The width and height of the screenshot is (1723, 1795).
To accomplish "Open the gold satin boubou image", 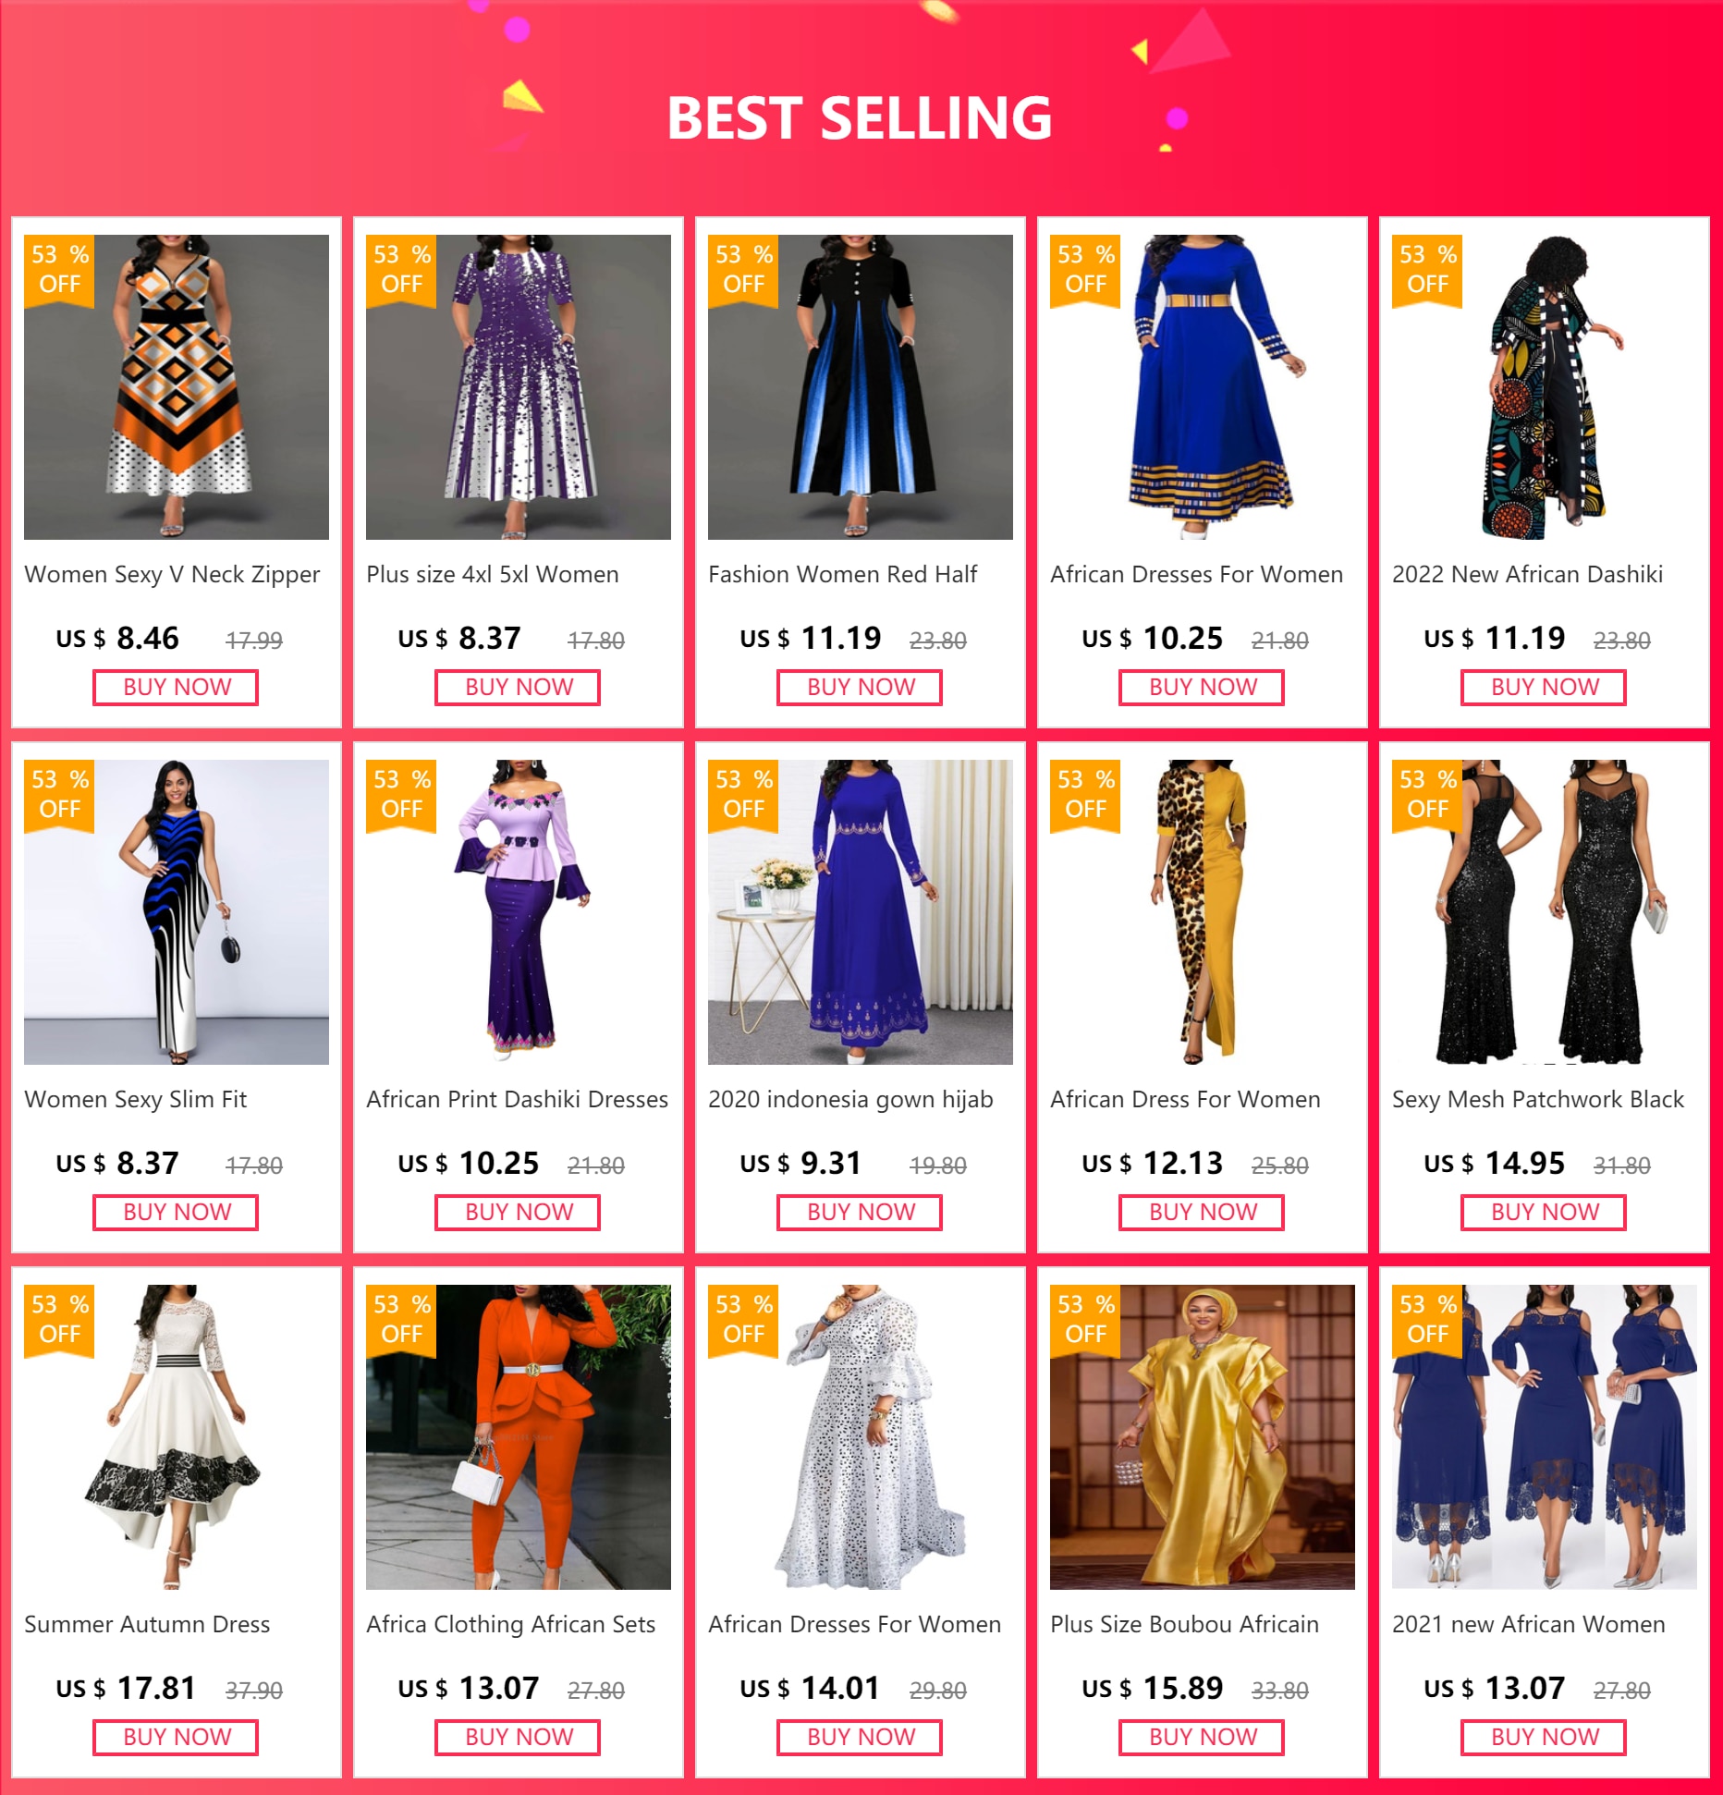I will [x=1203, y=1436].
